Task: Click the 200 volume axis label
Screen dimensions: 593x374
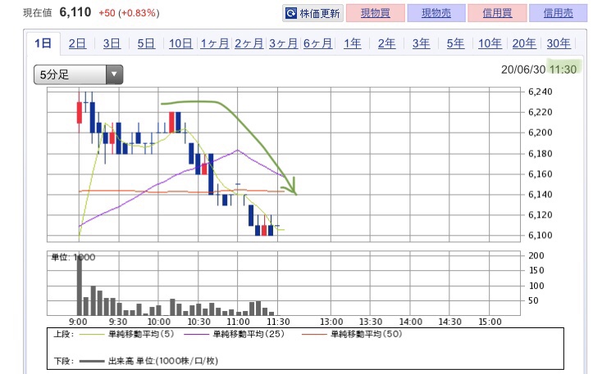Action: coord(536,255)
